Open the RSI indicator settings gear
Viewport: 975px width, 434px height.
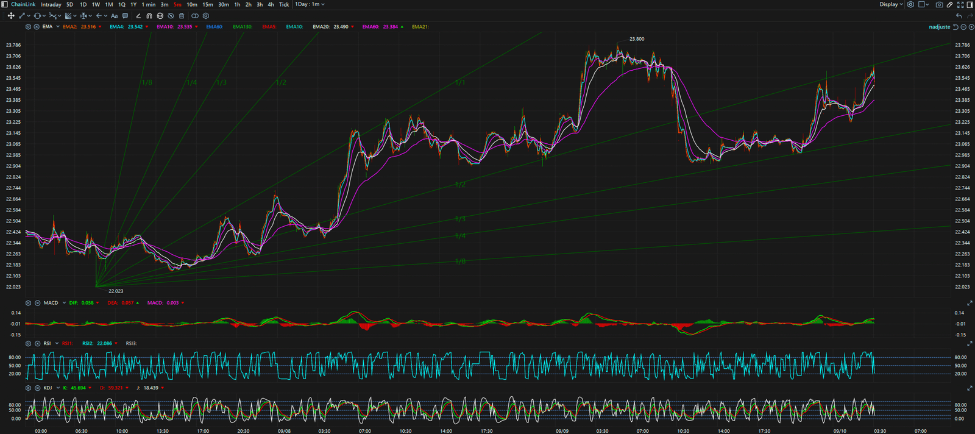tap(28, 344)
